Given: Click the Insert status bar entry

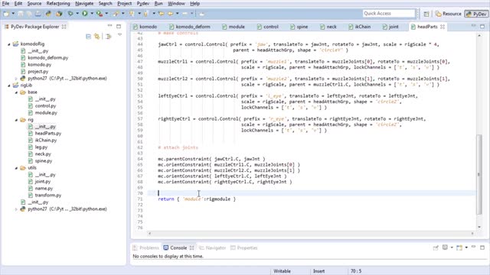Looking at the screenshot, I should (318, 271).
